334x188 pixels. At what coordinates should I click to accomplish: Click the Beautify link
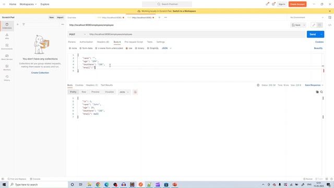[318, 49]
